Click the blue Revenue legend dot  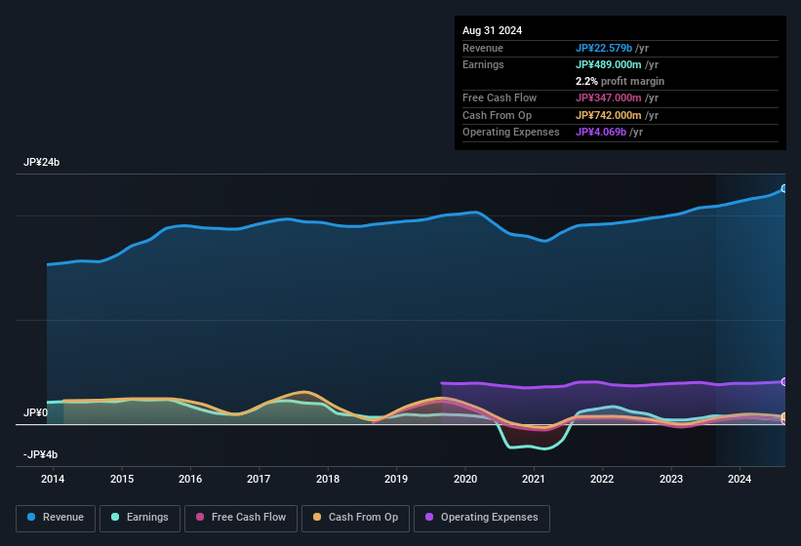[x=31, y=518]
